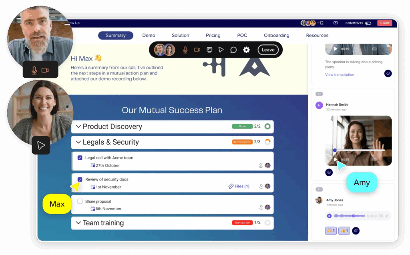410x255 pixels.
Task: Open call settings gear icon
Action: 246,50
